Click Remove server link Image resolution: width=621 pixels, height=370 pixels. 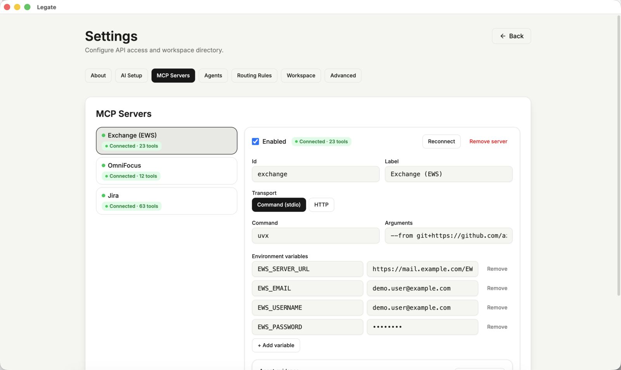(x=488, y=141)
